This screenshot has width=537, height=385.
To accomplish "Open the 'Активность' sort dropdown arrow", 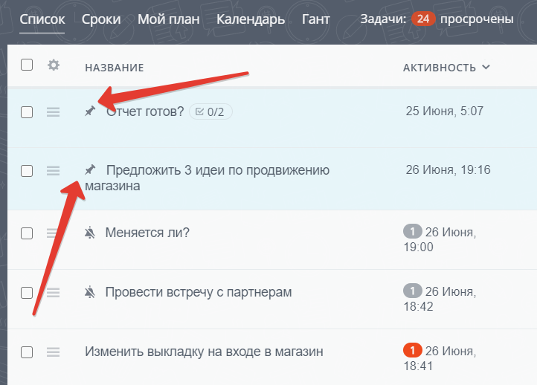I will [x=486, y=67].
